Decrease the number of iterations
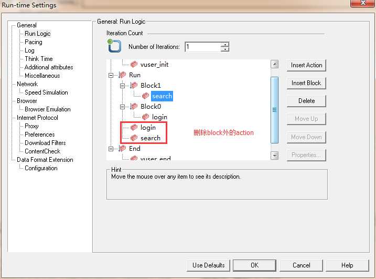The width and height of the screenshot is (376, 279). [225, 49]
